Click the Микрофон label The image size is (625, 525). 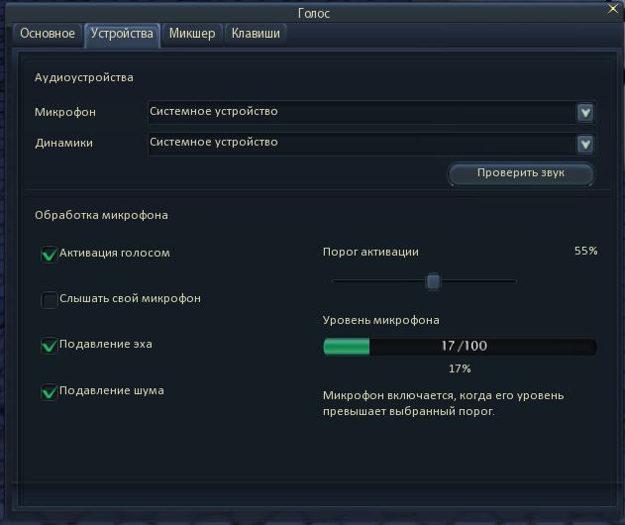(65, 112)
